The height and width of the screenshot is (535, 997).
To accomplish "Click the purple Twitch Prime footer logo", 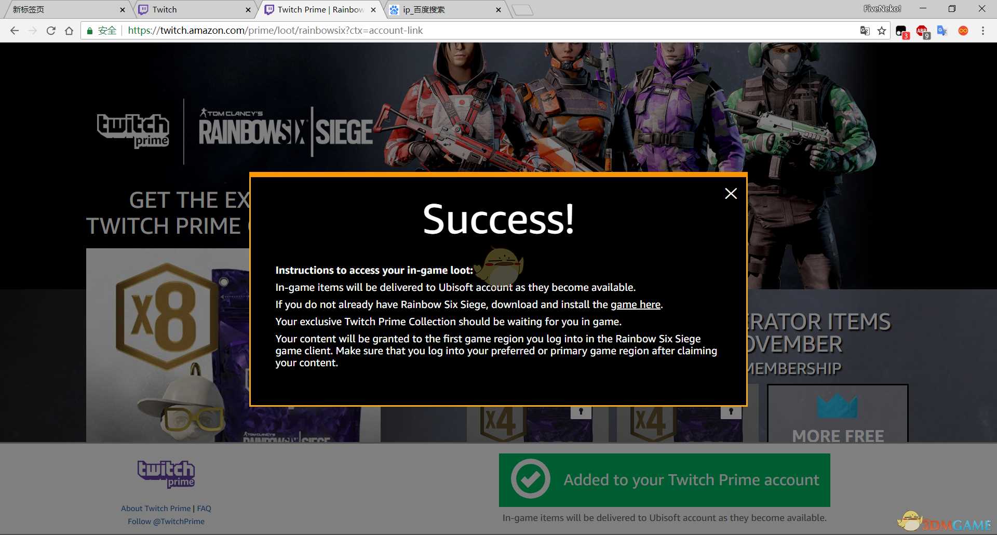I will point(166,474).
